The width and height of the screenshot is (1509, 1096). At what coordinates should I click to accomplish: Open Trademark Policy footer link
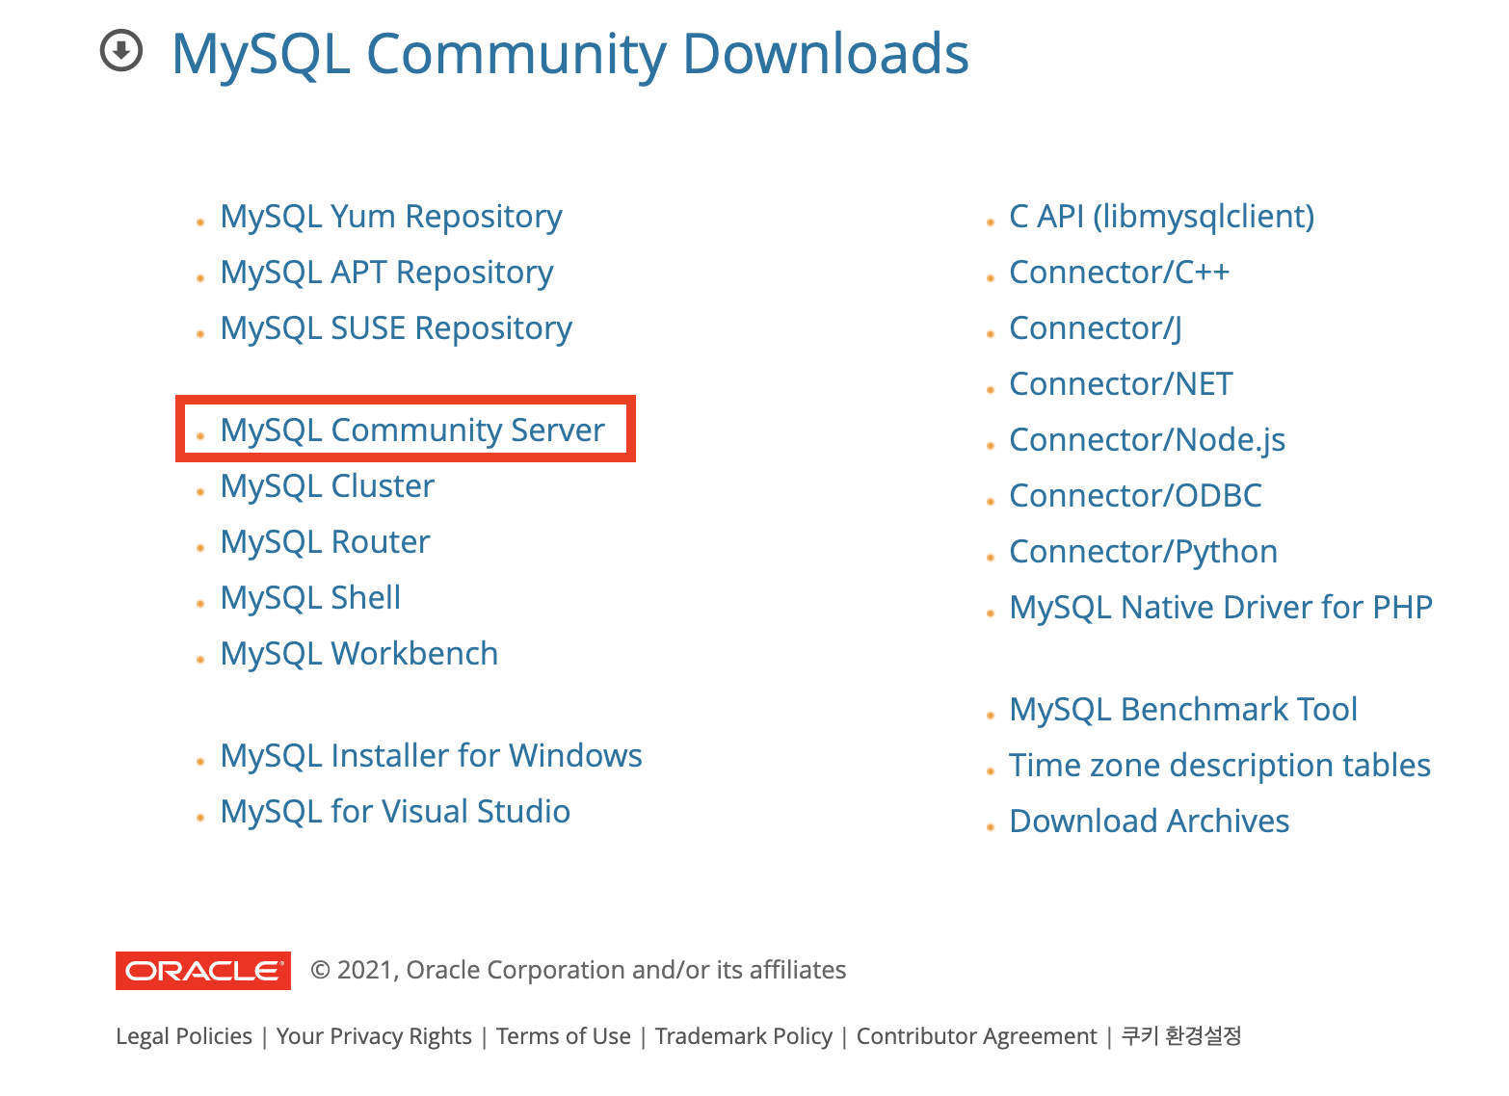(x=744, y=1036)
